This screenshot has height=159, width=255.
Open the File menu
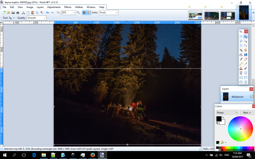click(x=4, y=7)
